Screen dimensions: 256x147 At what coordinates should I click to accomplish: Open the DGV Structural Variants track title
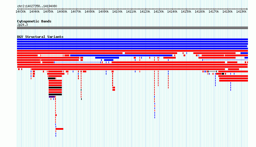40,37
